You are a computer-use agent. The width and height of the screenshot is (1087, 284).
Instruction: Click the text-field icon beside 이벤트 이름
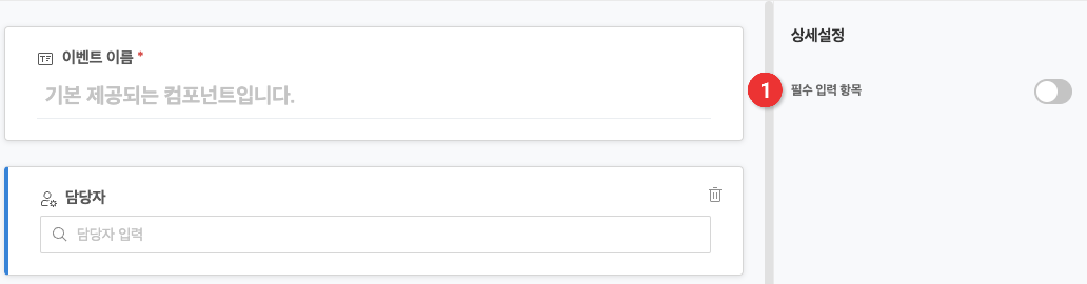45,58
